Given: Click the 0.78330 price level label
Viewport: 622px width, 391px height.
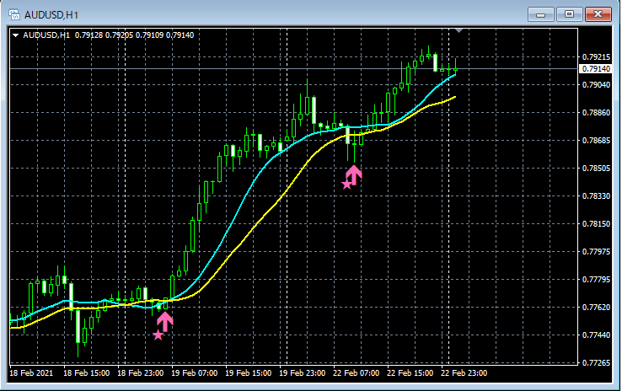Looking at the screenshot, I should pyautogui.click(x=596, y=195).
